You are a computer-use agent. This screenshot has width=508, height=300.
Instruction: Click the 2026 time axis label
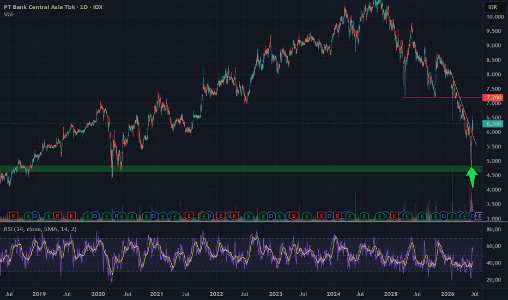pyautogui.click(x=447, y=294)
